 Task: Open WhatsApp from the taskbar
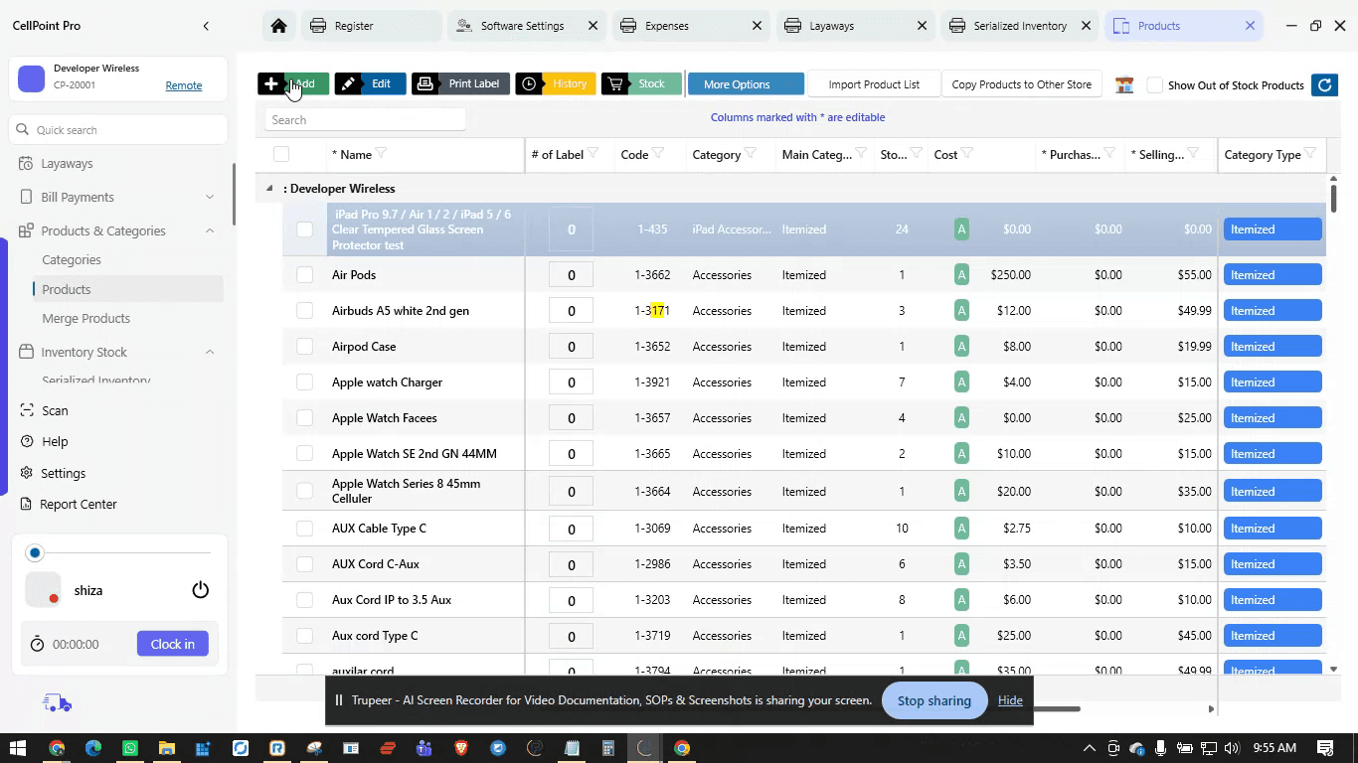coord(130,748)
